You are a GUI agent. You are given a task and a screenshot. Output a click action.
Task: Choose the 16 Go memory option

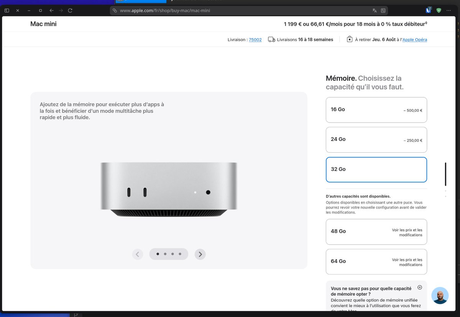pyautogui.click(x=376, y=110)
